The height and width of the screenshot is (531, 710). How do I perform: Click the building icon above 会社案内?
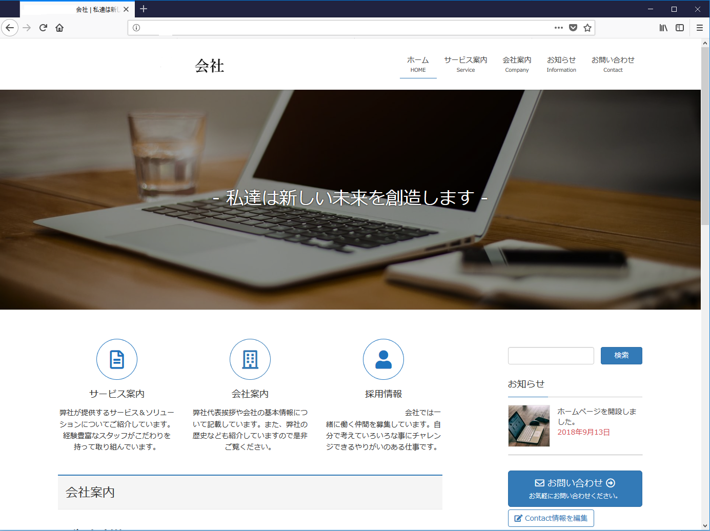point(250,359)
